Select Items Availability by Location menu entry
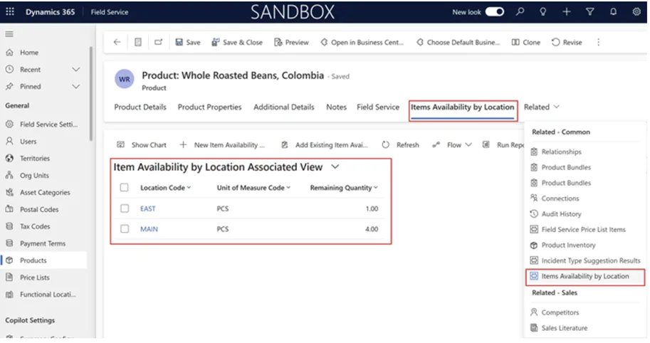 pyautogui.click(x=585, y=276)
